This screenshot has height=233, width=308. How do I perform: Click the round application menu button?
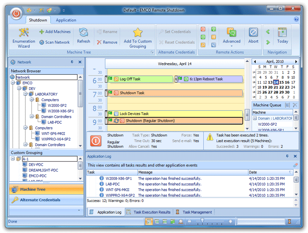point(16,13)
